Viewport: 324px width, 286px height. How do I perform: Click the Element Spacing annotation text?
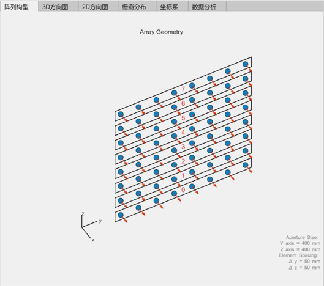coord(298,255)
